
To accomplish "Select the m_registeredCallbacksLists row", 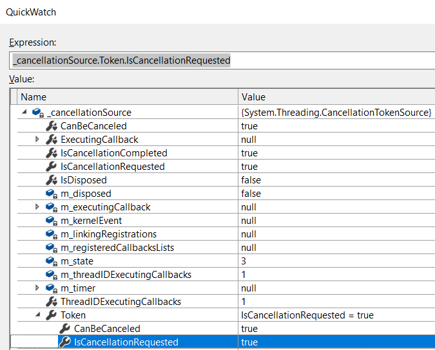I will (x=226, y=248).
